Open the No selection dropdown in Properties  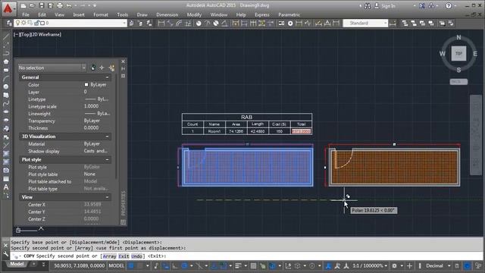52,67
